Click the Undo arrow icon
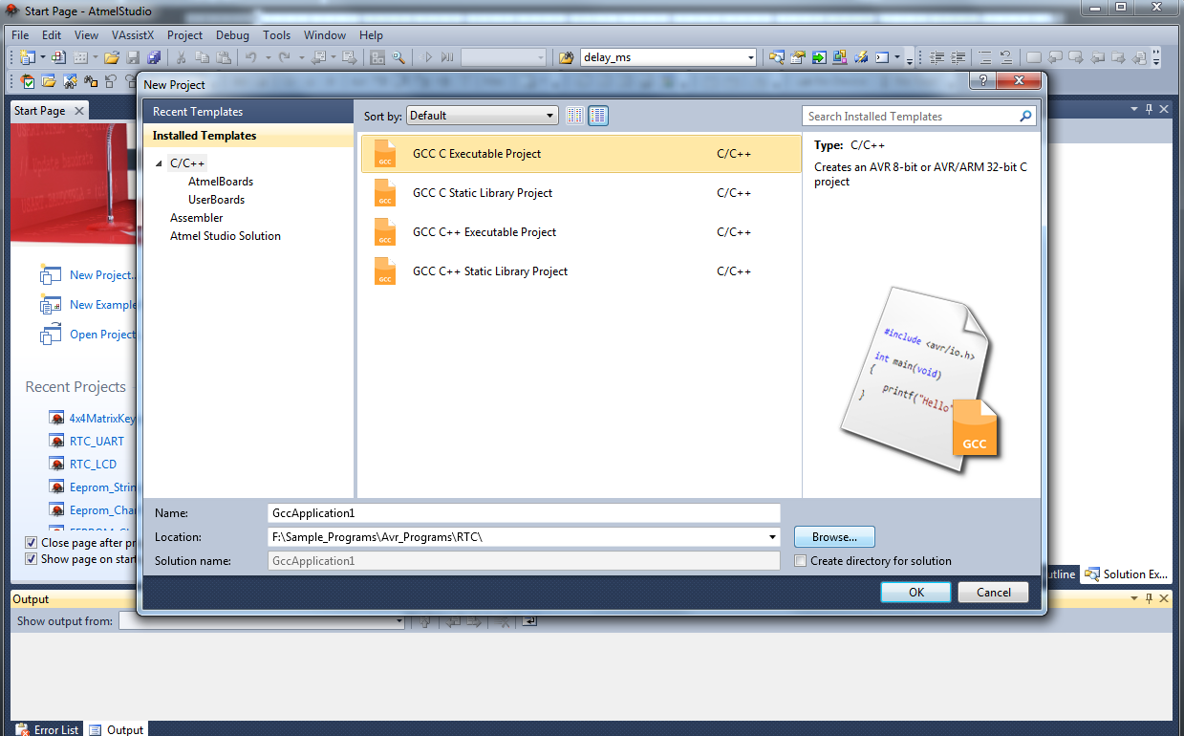The height and width of the screenshot is (736, 1184). coord(250,57)
